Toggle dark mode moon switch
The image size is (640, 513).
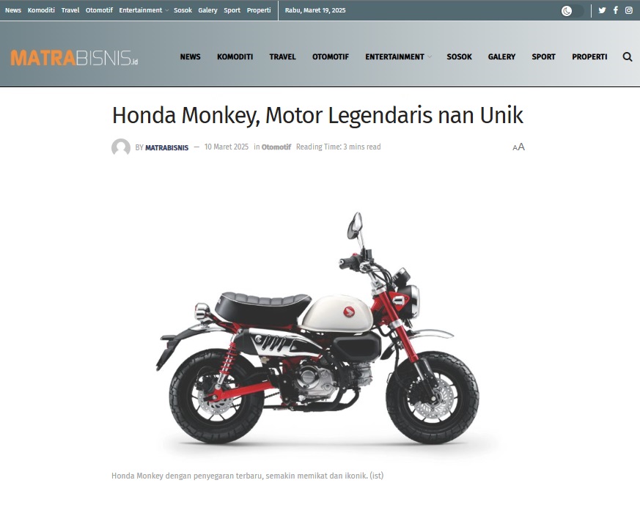(x=572, y=10)
